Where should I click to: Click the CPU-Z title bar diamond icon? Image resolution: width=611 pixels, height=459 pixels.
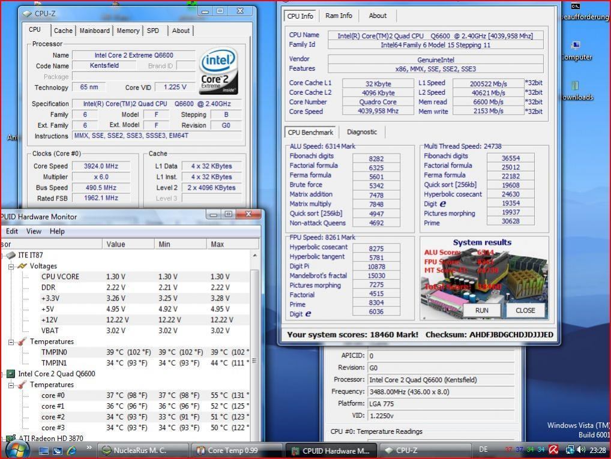click(x=27, y=14)
